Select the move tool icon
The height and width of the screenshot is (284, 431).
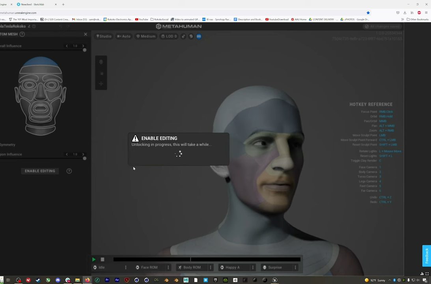[x=101, y=84]
